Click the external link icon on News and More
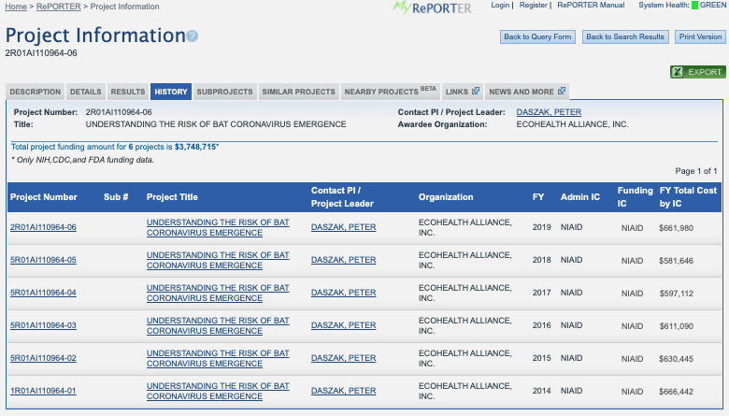 click(562, 91)
